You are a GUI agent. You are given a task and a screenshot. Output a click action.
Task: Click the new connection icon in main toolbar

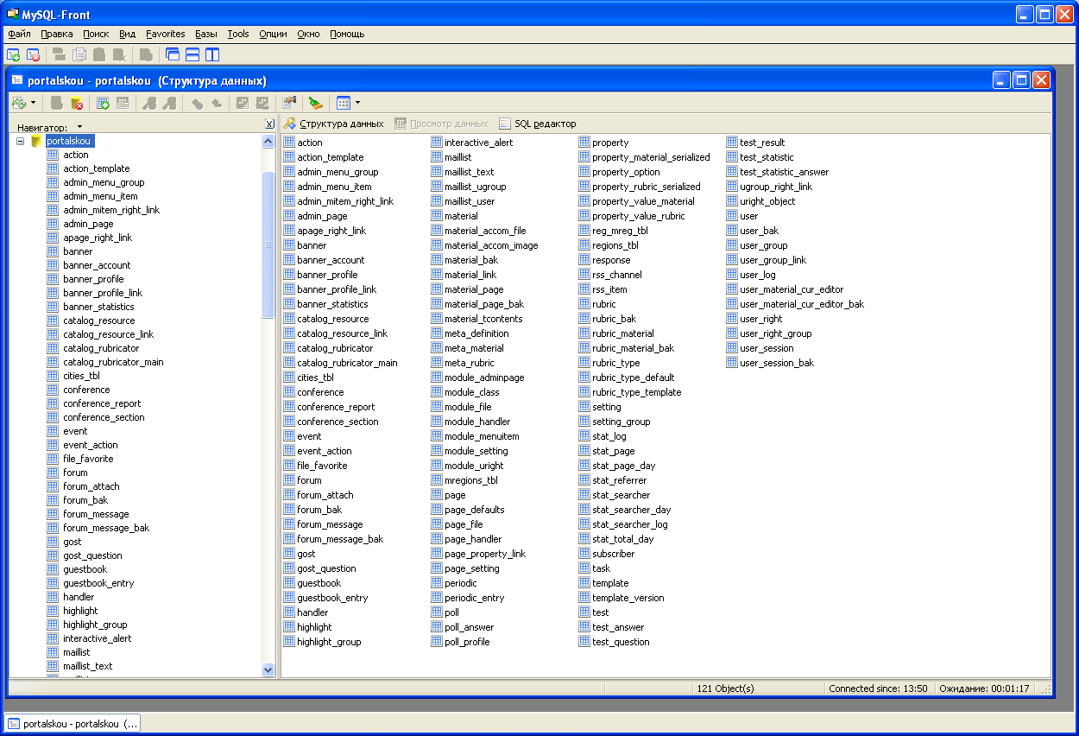click(14, 54)
